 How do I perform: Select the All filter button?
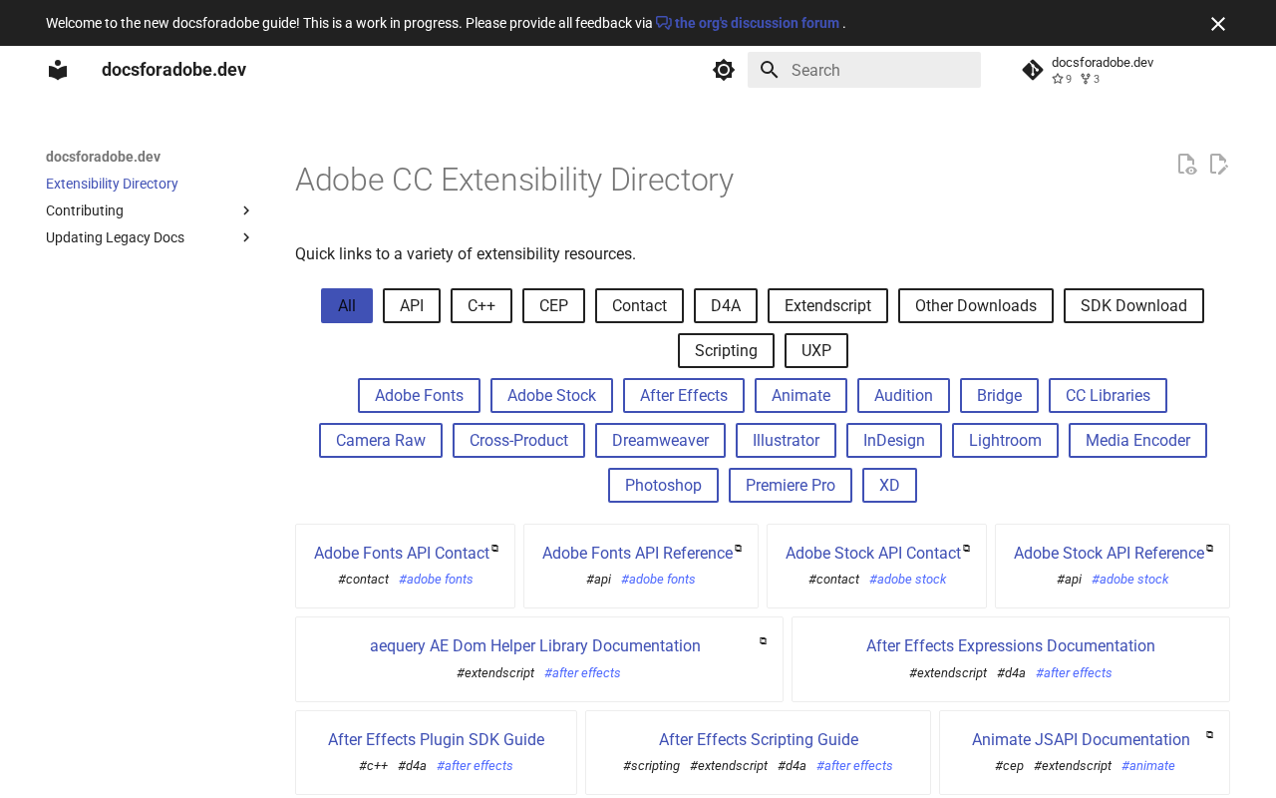pos(347,306)
